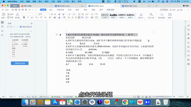Click the Copy icon
The width and height of the screenshot is (191, 107).
pos(8,18)
